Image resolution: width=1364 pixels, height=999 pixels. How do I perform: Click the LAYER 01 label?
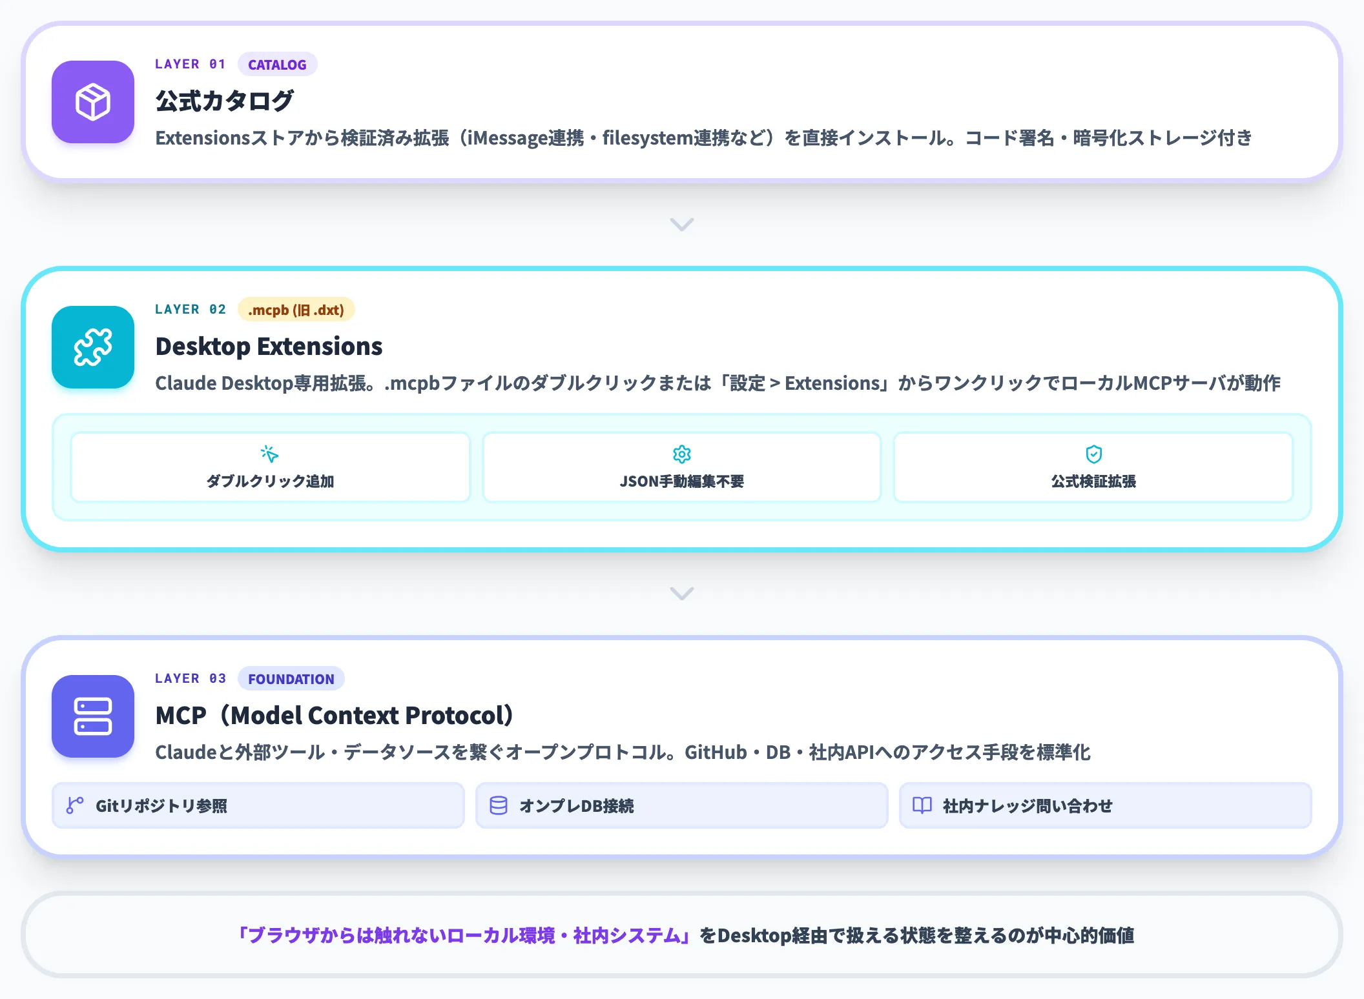191,65
